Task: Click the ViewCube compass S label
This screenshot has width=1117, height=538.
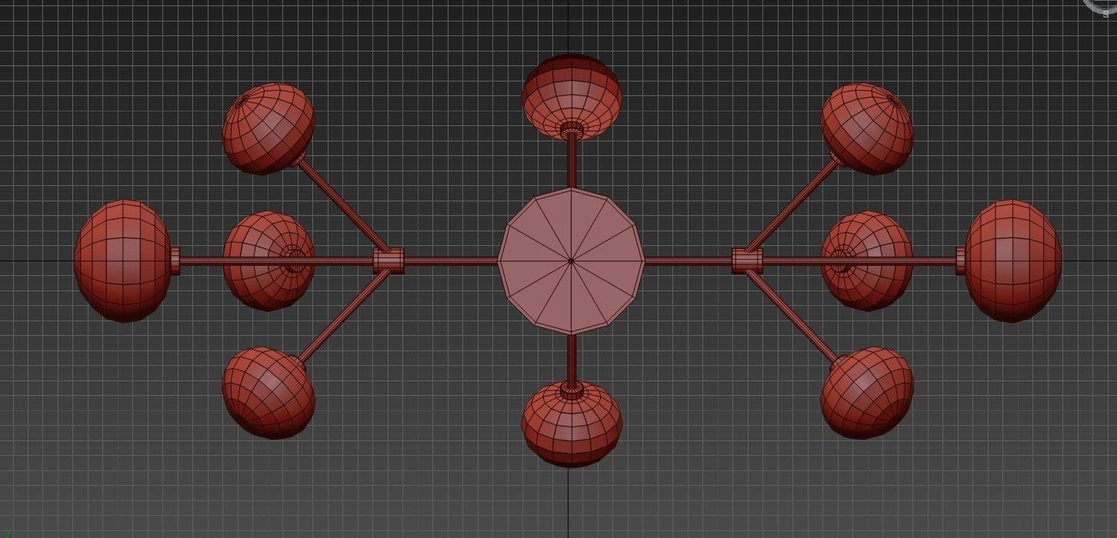Action: point(1105,14)
